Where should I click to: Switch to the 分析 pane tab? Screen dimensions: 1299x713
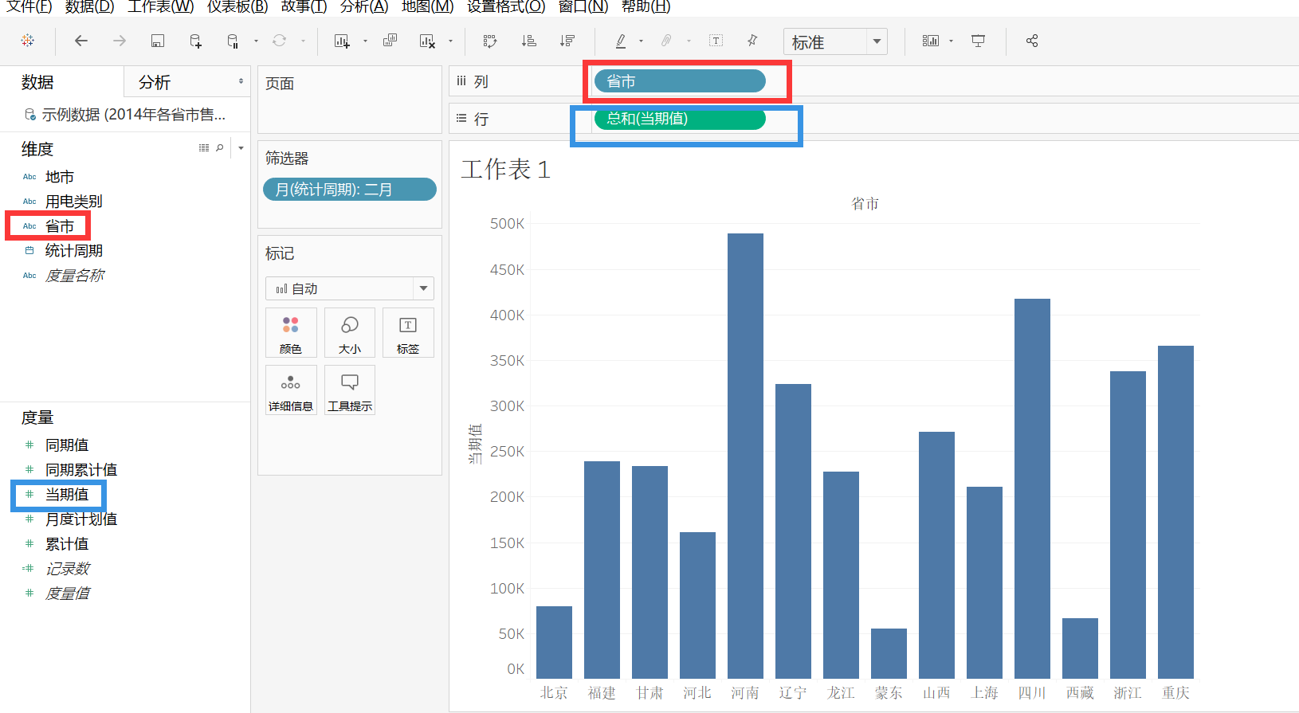pos(155,82)
